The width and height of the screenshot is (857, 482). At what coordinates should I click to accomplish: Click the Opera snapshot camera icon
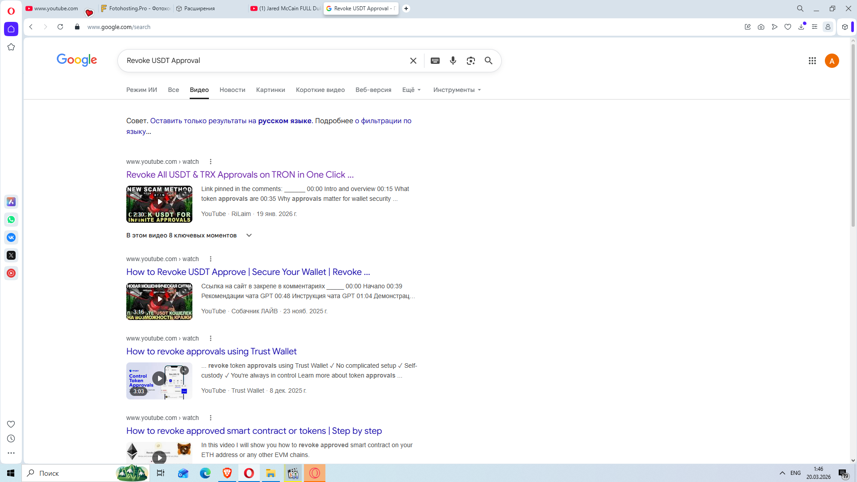[x=761, y=27]
